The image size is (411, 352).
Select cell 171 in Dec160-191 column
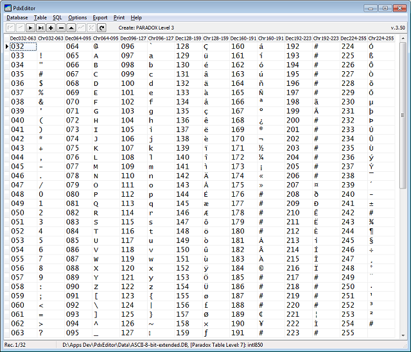[243, 148]
